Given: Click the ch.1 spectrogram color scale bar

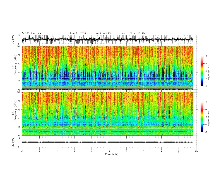Looking at the screenshot, I should click(202, 71).
